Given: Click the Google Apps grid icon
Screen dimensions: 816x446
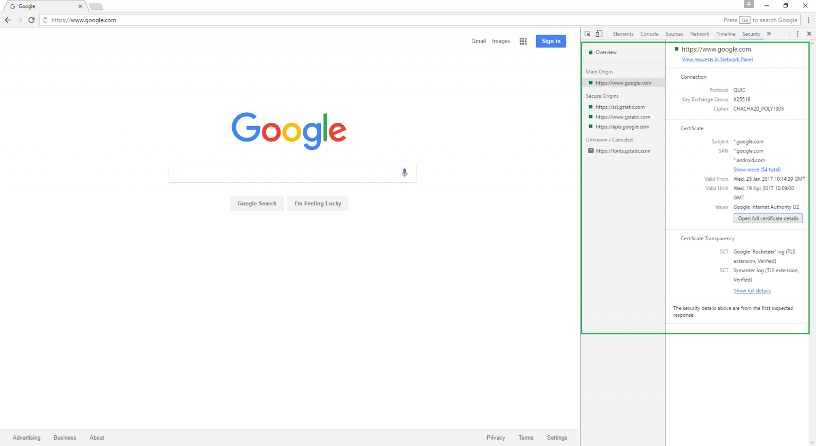Looking at the screenshot, I should 523,41.
